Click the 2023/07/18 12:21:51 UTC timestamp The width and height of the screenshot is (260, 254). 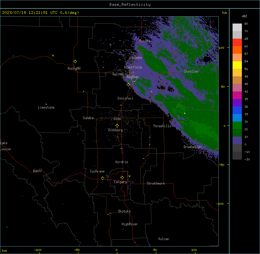point(30,13)
